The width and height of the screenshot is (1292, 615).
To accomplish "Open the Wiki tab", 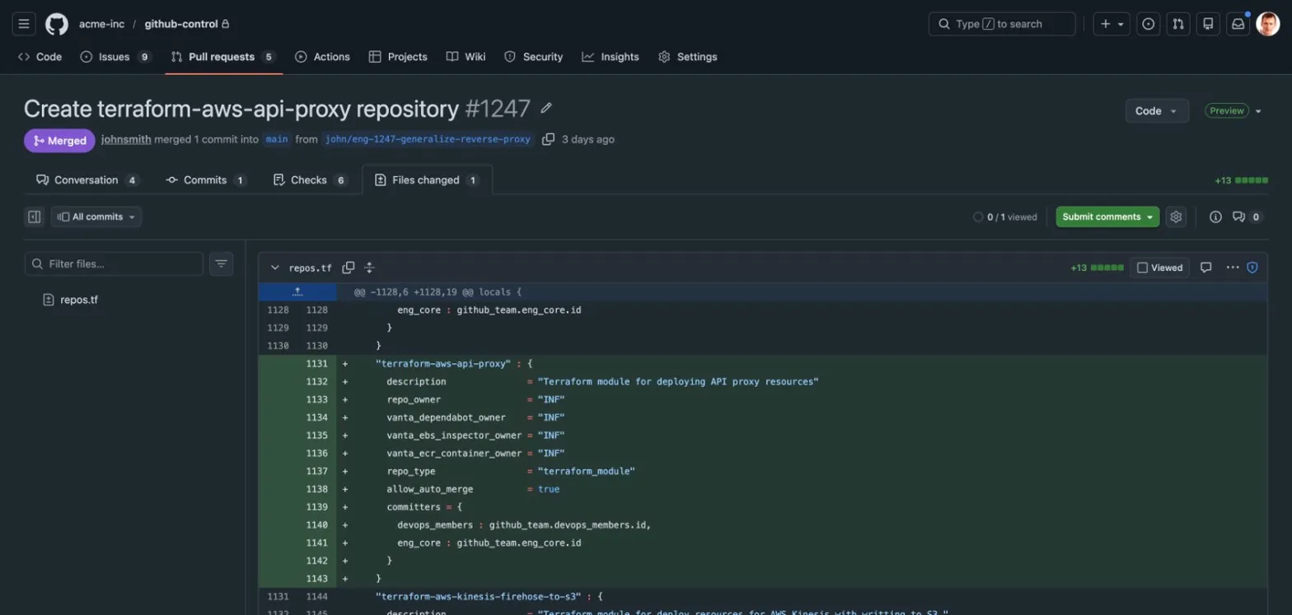I will [x=466, y=57].
